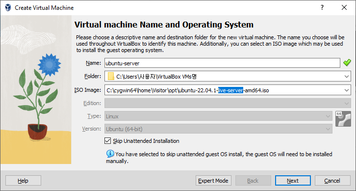The image size is (356, 191).
Task: Switch to Expert Mode
Action: [213, 181]
